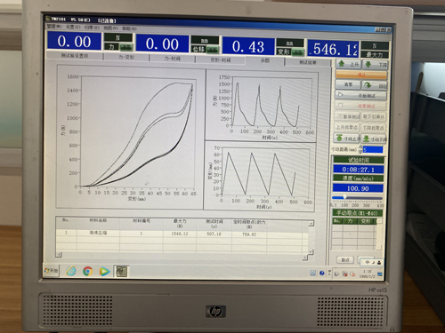Click the 回位 (return) green curved-arrow button

(x=375, y=85)
